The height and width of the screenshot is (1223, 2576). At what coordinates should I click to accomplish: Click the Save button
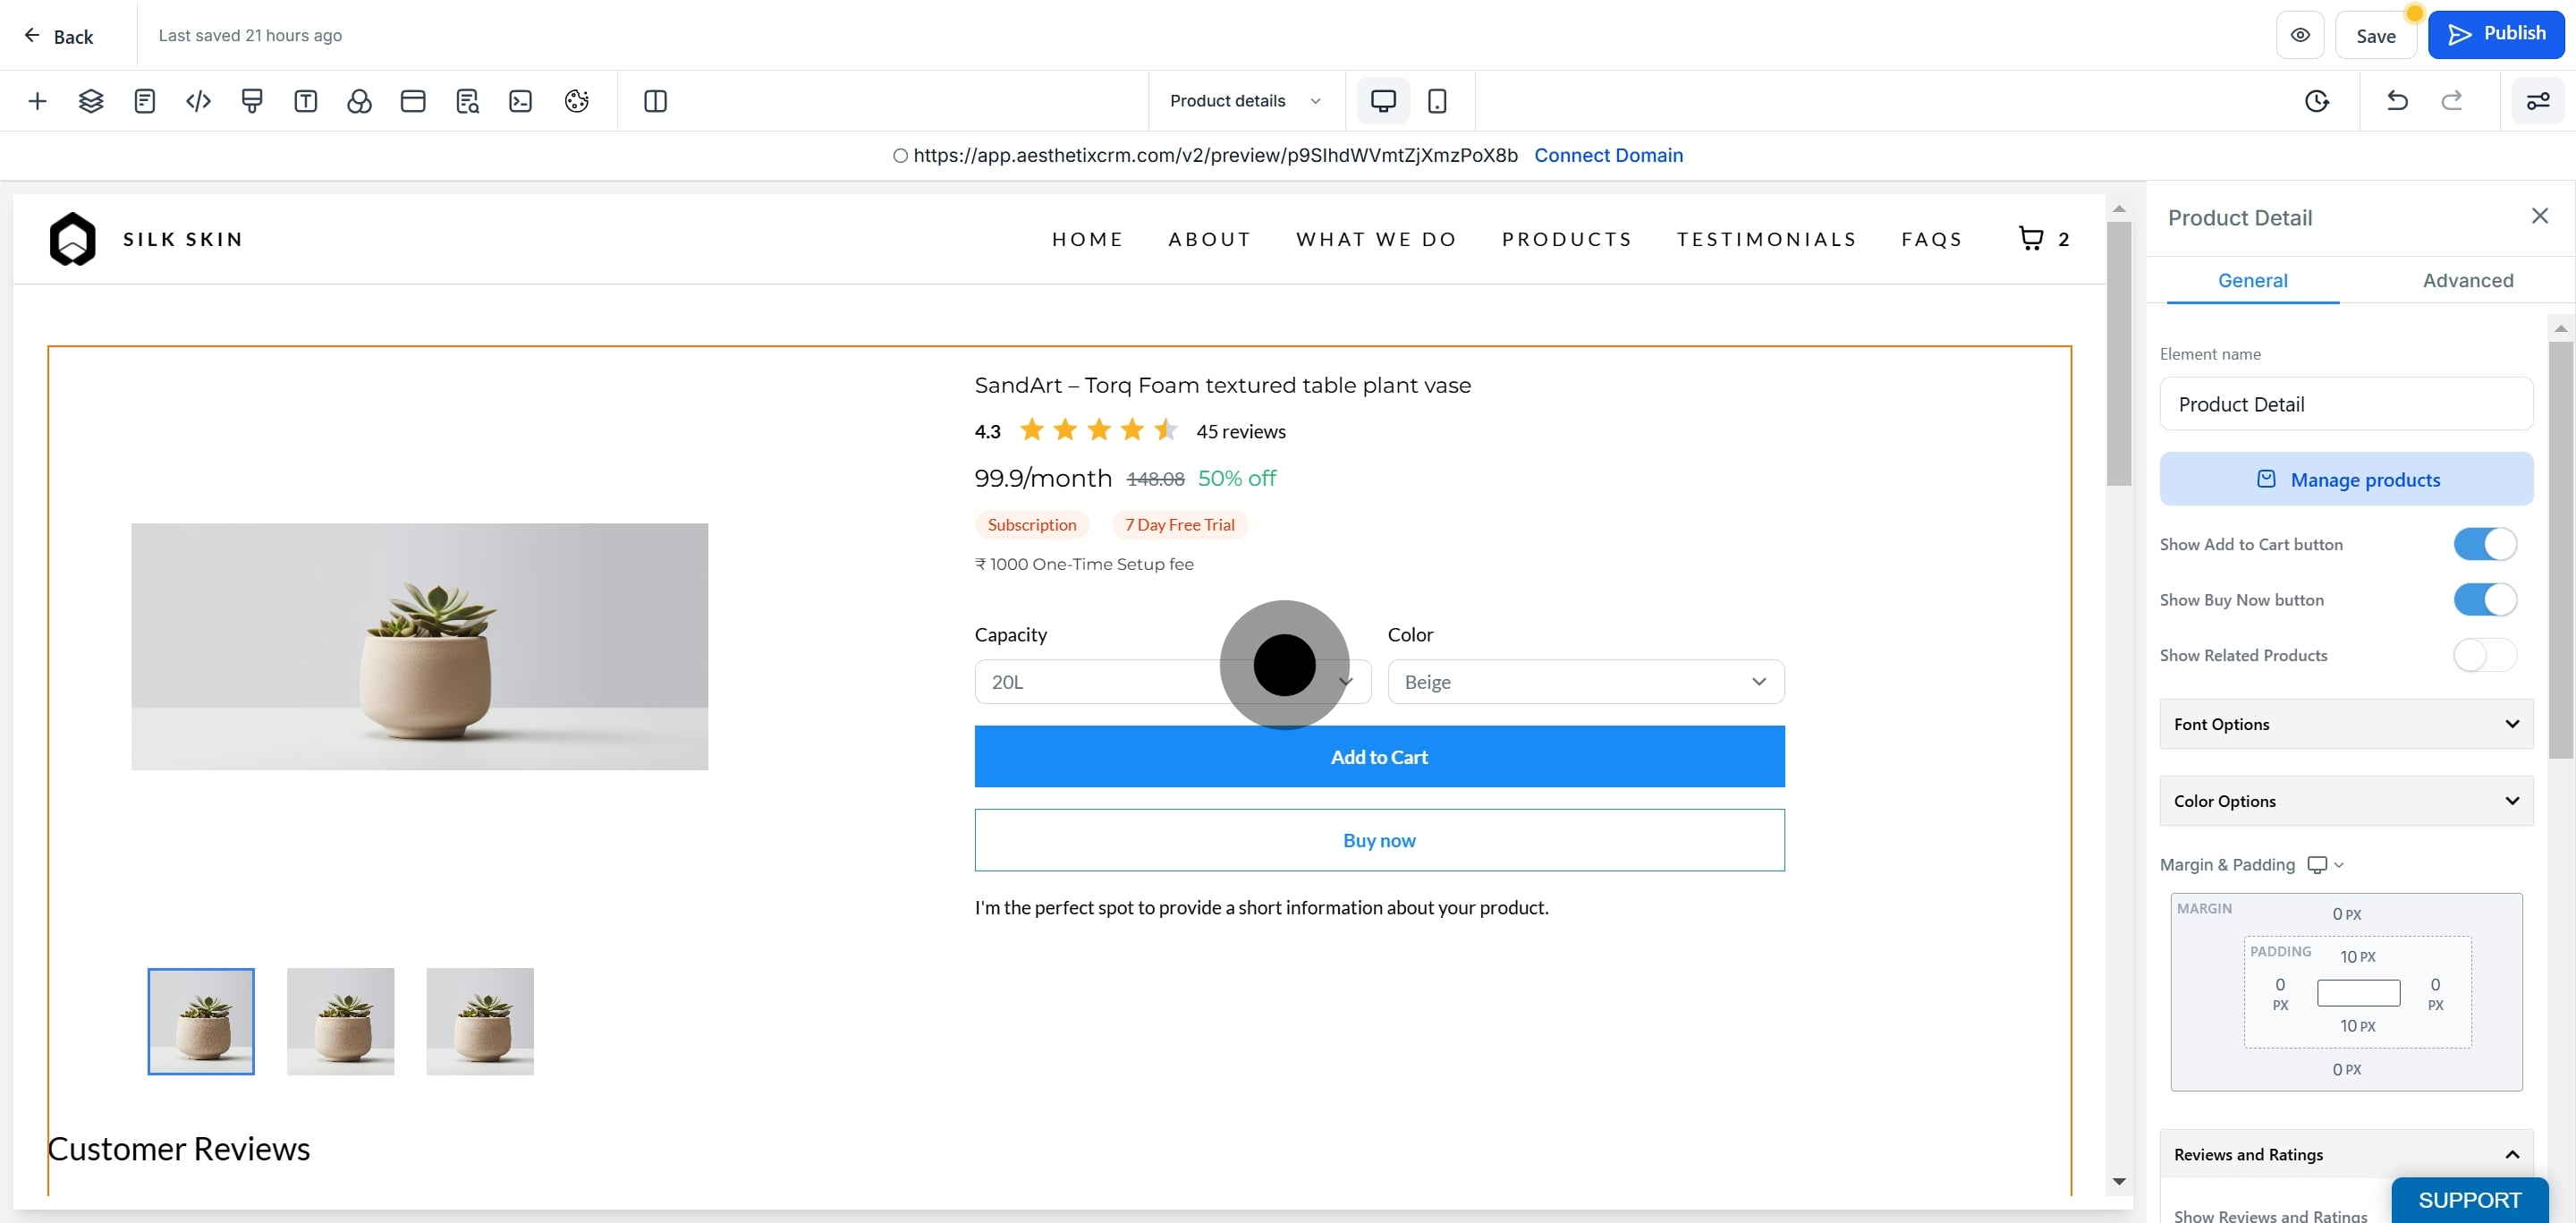tap(2376, 36)
